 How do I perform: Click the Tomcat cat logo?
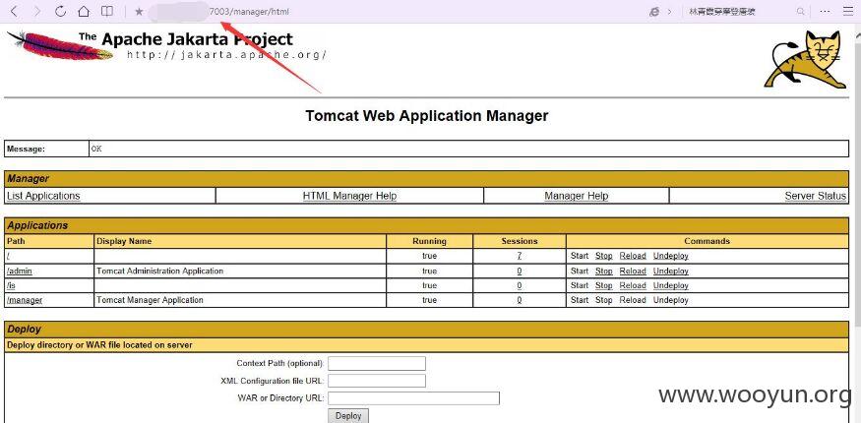(805, 60)
